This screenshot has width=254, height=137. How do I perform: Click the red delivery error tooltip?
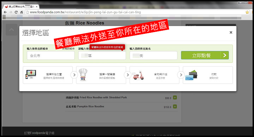(107, 47)
